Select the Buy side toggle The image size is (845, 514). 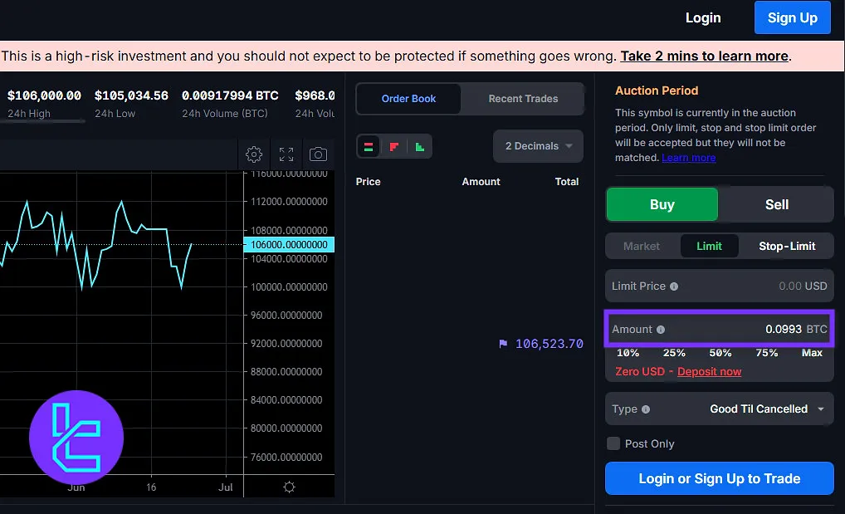662,204
